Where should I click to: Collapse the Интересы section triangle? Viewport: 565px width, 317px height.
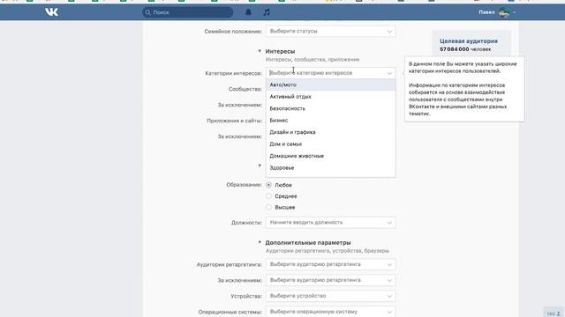coord(260,51)
